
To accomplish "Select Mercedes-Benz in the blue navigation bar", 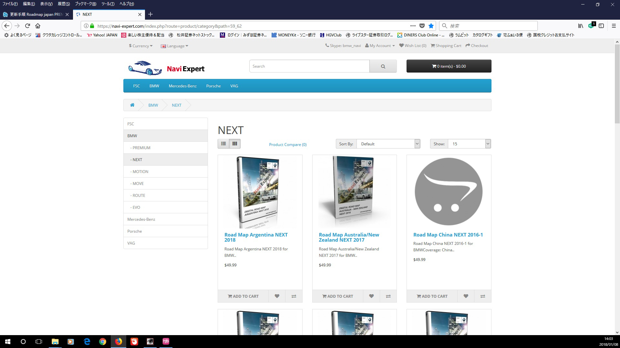I will (182, 86).
